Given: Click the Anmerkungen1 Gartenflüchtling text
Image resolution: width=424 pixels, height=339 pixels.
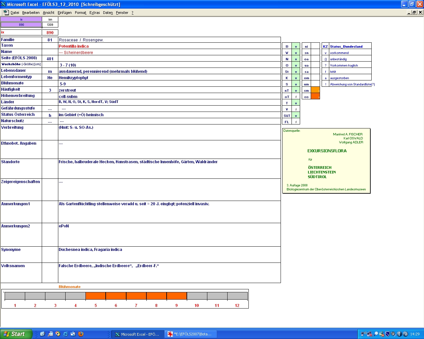Looking at the screenshot, I should [x=134, y=204].
